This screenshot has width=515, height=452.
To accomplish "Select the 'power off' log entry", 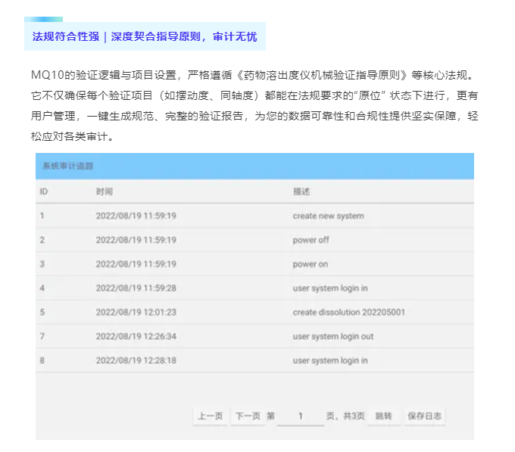I will tap(311, 240).
